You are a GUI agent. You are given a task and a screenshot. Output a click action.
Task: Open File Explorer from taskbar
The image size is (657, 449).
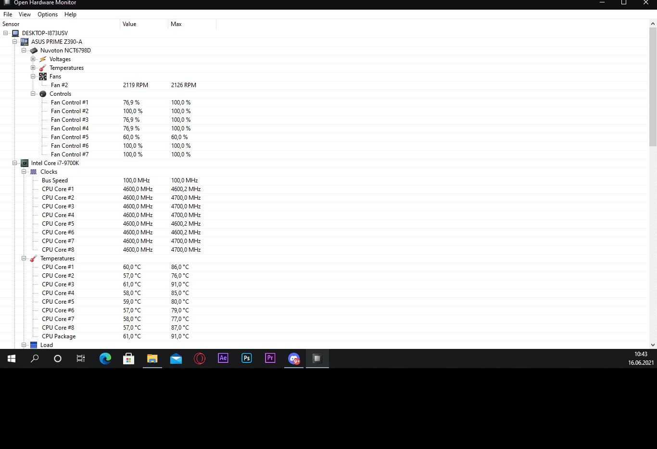pos(152,359)
